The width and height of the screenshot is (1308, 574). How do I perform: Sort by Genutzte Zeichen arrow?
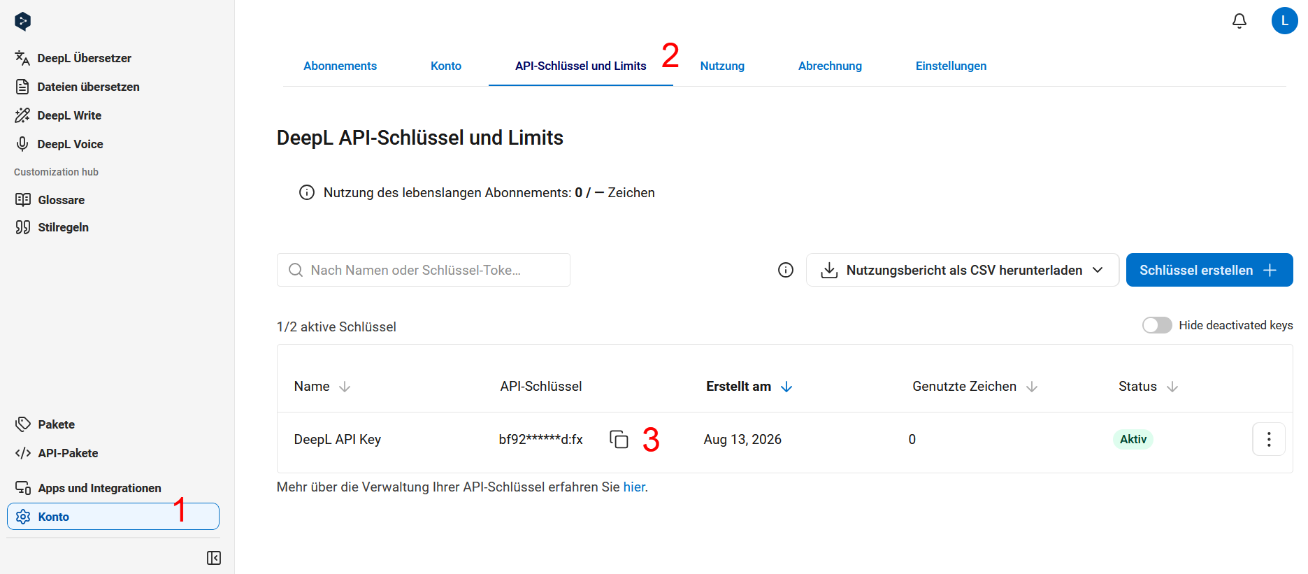(x=1032, y=387)
